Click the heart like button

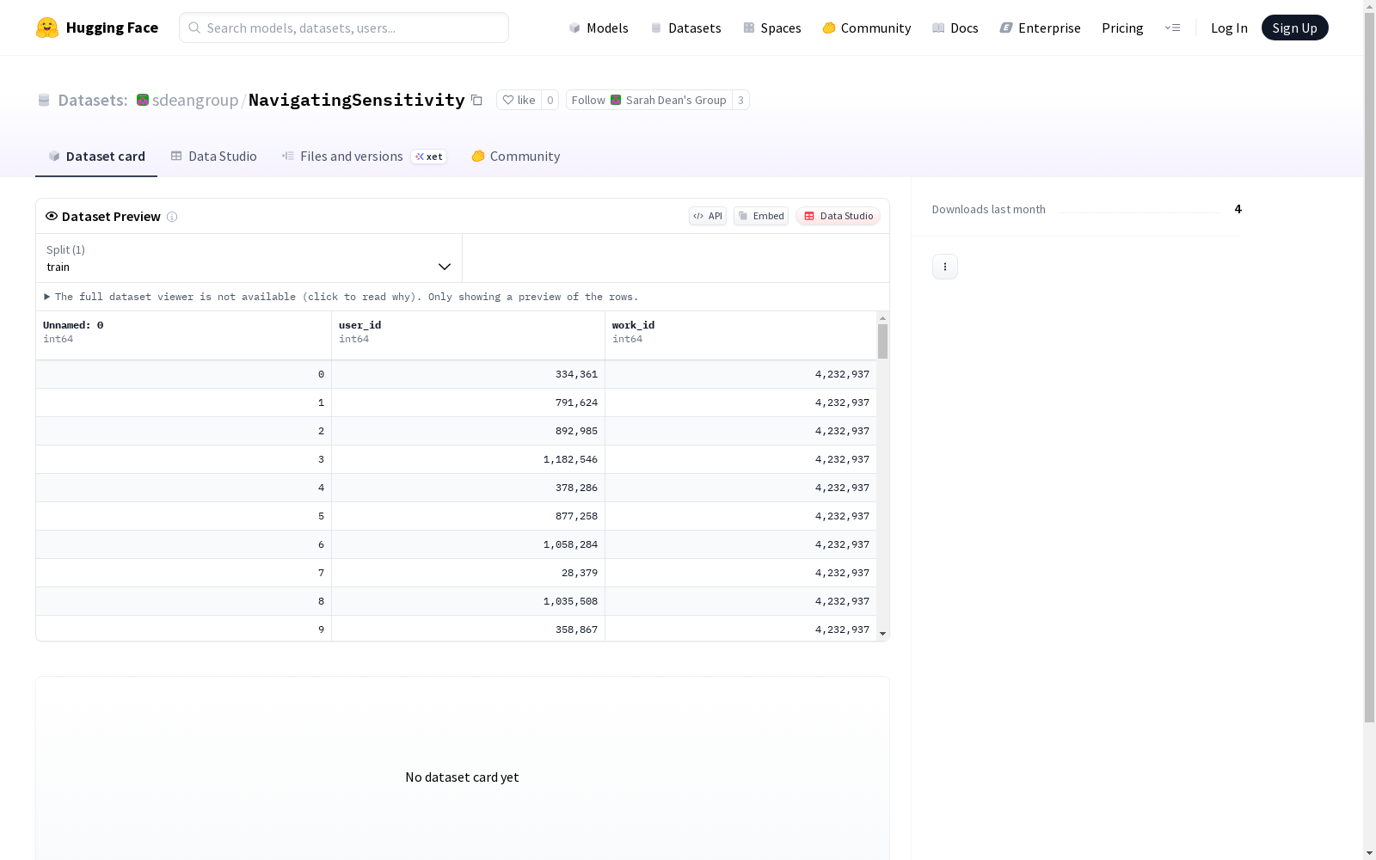point(519,100)
